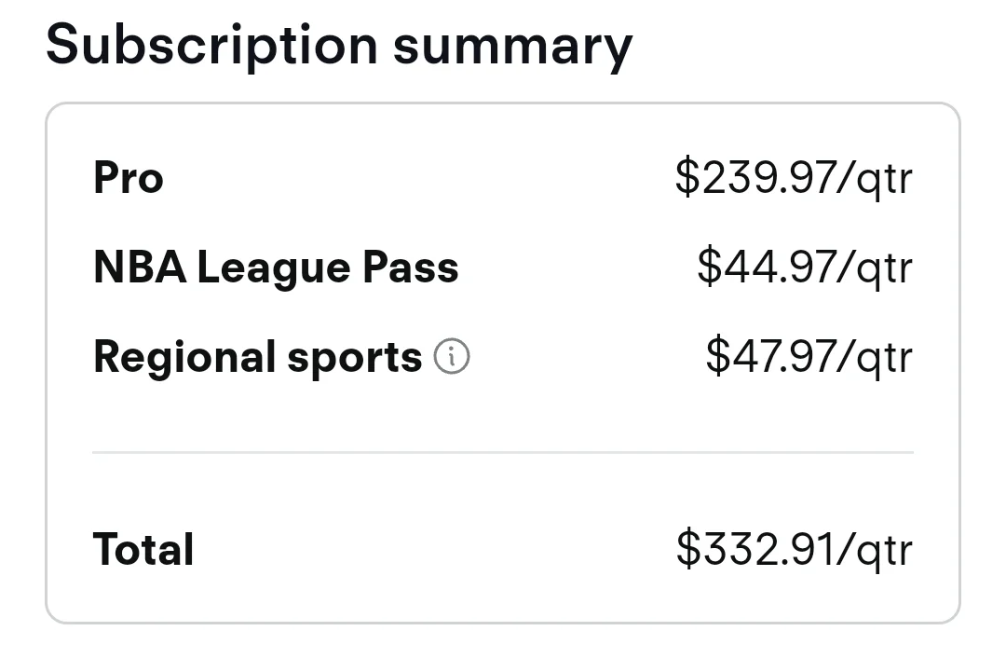Click the word League in the add-on name
Viewport: 1006px width, 672px height.
[x=274, y=269]
